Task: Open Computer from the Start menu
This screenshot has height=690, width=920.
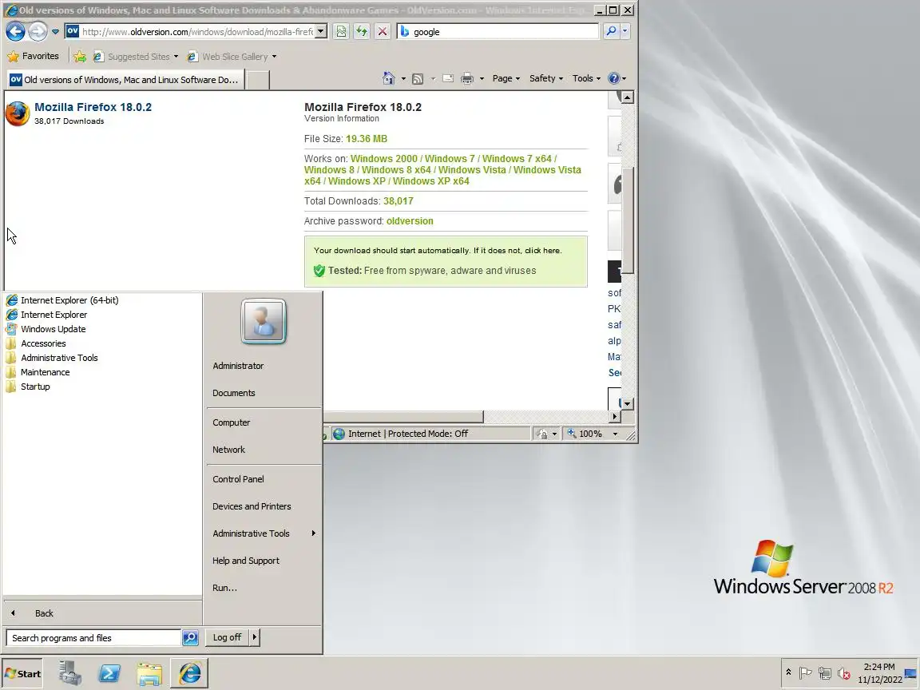Action: (x=231, y=422)
